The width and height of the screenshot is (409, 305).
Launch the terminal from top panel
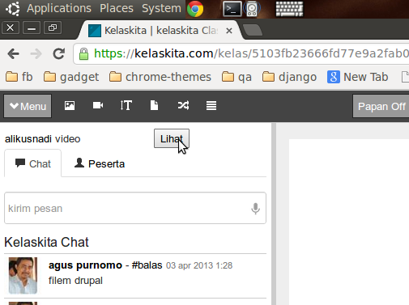coord(232,9)
